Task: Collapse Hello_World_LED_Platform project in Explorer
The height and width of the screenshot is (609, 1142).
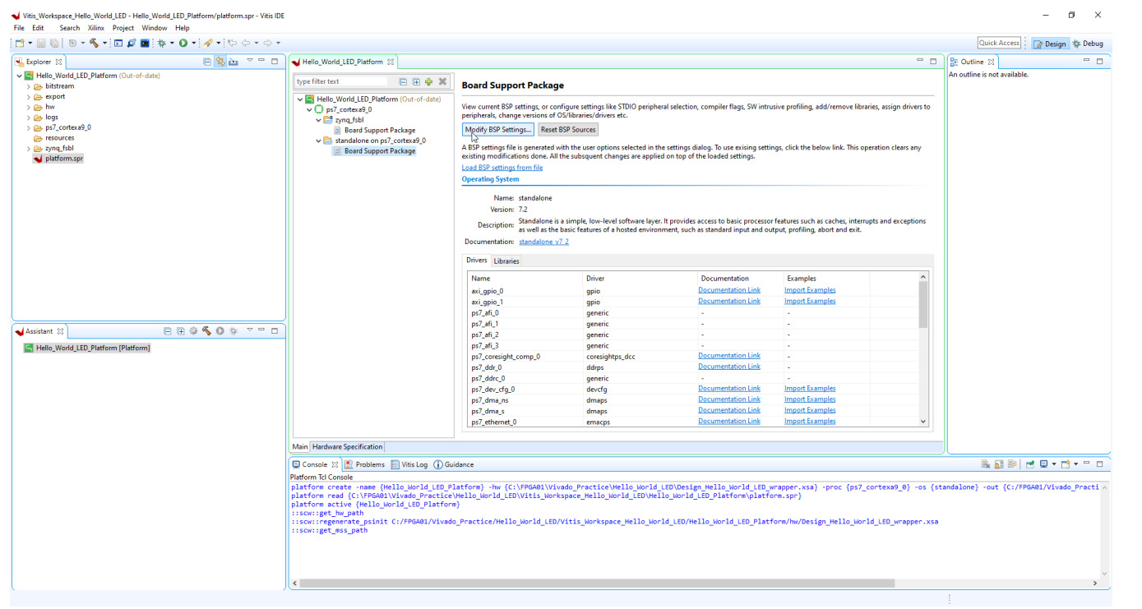Action: tap(19, 76)
